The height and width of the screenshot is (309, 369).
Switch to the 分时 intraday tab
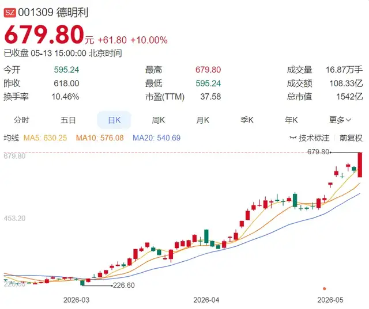[21, 120]
